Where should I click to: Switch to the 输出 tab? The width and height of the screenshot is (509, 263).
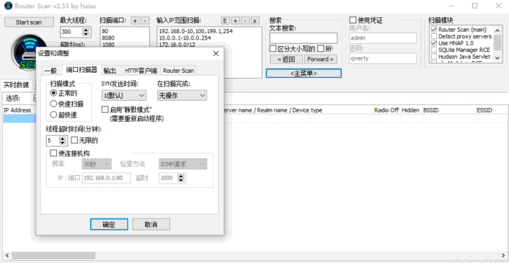[110, 71]
